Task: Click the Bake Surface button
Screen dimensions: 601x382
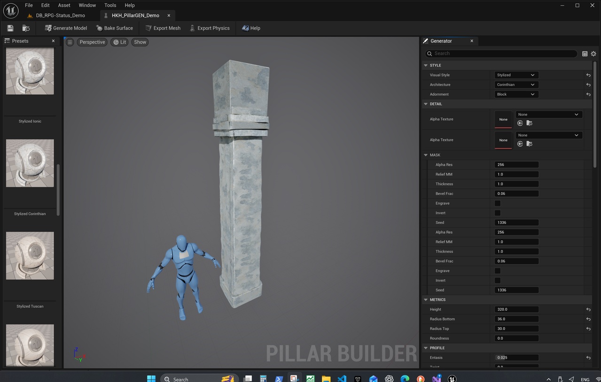Action: pyautogui.click(x=114, y=28)
